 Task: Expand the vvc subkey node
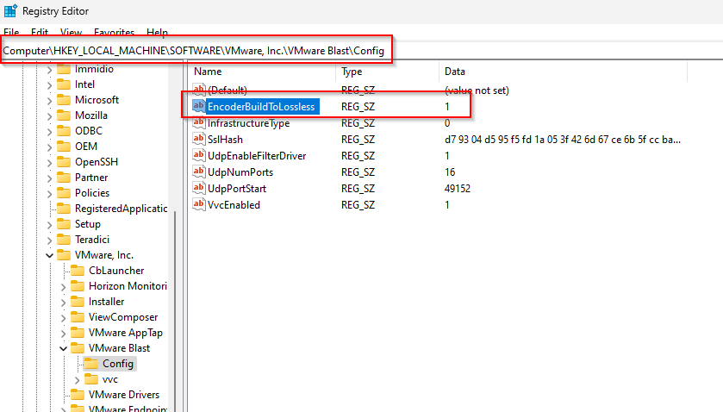pyautogui.click(x=78, y=379)
